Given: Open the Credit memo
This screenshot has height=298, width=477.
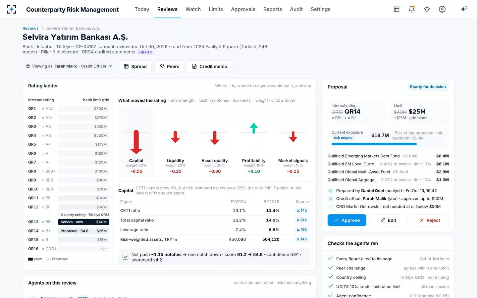Looking at the screenshot, I should pos(209,66).
